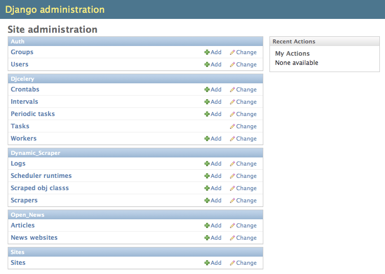Open the Tasks model link
The image size is (385, 274).
(x=20, y=126)
